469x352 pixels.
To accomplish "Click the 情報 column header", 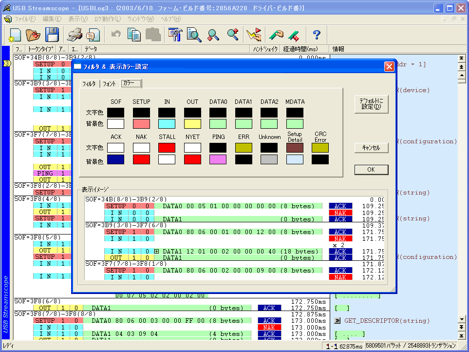I will (398, 49).
